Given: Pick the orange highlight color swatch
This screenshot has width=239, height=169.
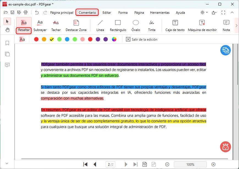Looking at the screenshot, I should click(44, 39).
